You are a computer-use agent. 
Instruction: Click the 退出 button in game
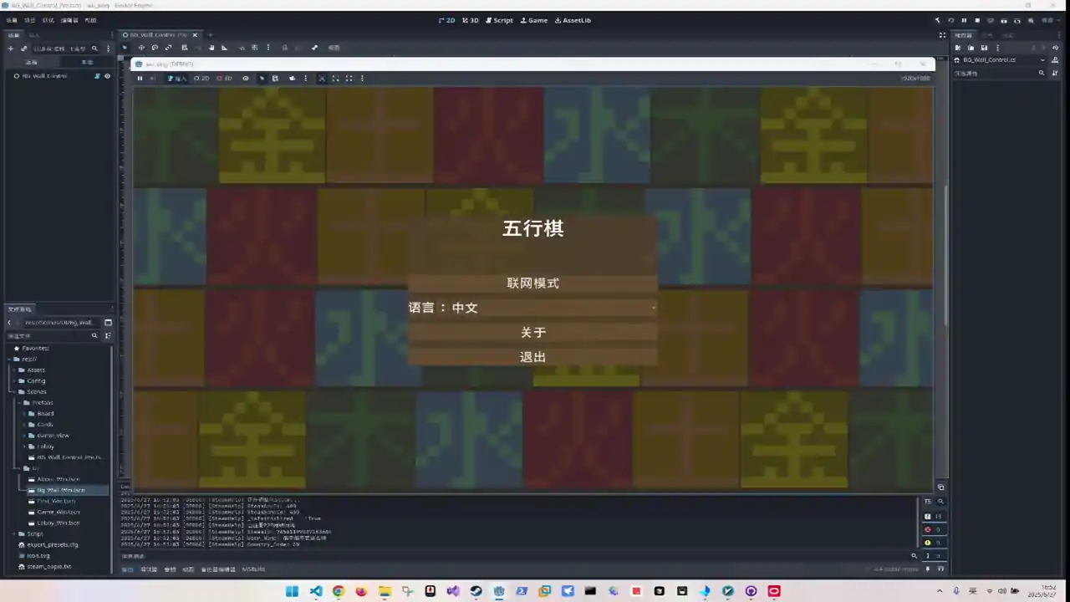[x=532, y=357]
